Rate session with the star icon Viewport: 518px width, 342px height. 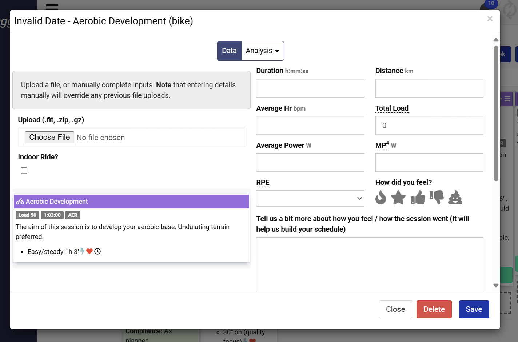[x=398, y=198]
